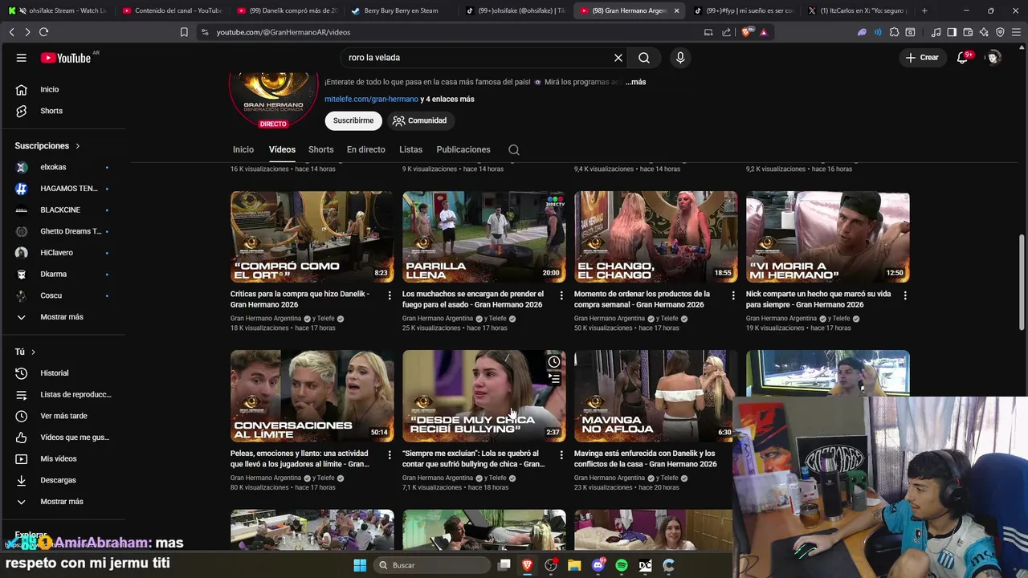Open Brave VPN shield icon
1028x578 pixels.
pos(1000,32)
